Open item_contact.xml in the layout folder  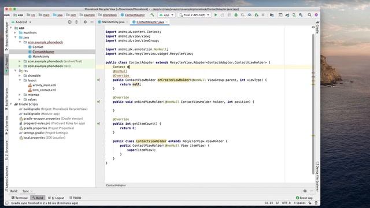click(44, 90)
